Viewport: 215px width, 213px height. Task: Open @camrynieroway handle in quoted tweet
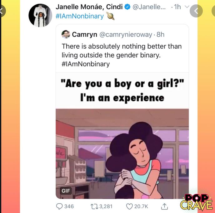(x=126, y=35)
